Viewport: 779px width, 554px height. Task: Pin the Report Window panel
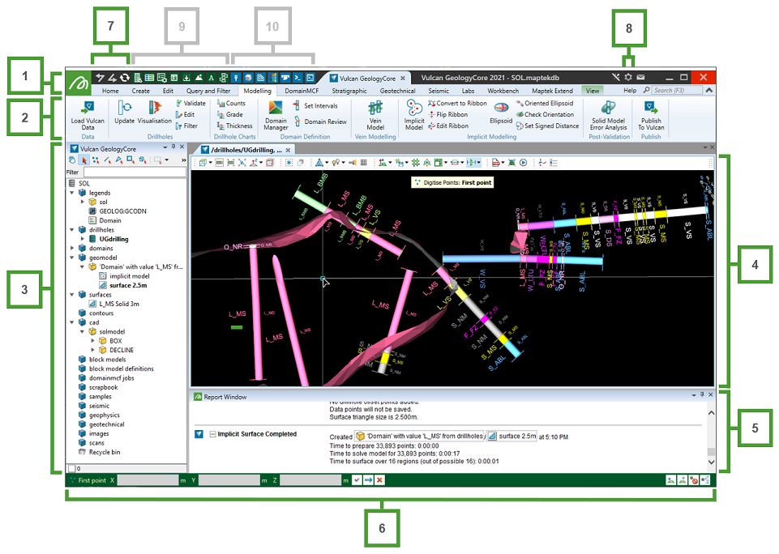(x=702, y=394)
